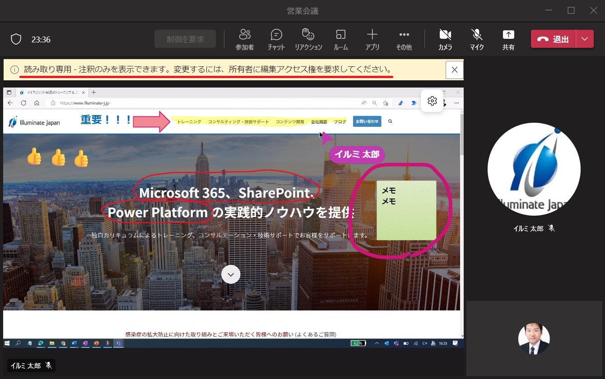Open the 共有 share content tray

(x=508, y=39)
